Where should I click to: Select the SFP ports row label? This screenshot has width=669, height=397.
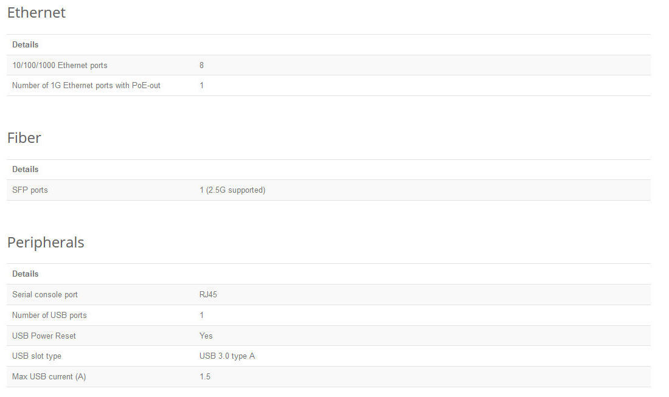30,190
